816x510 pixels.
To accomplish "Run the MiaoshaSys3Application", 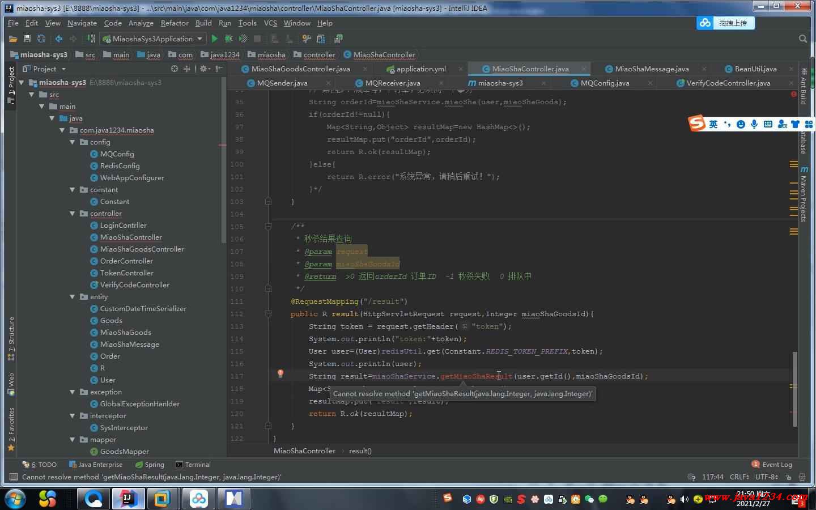I will point(214,39).
